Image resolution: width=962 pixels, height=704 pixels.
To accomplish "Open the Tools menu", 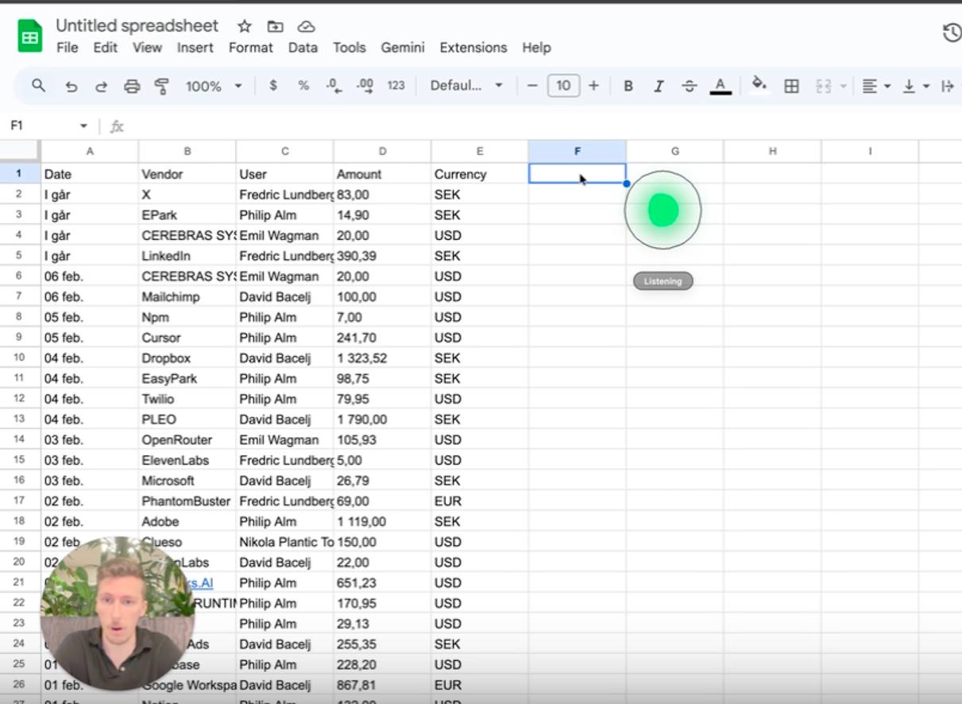I will [350, 48].
